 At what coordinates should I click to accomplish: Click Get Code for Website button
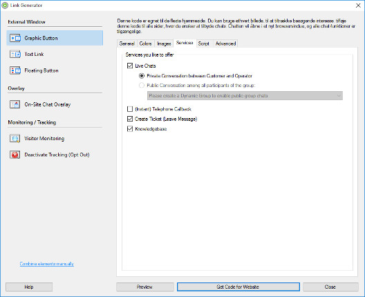click(x=238, y=287)
